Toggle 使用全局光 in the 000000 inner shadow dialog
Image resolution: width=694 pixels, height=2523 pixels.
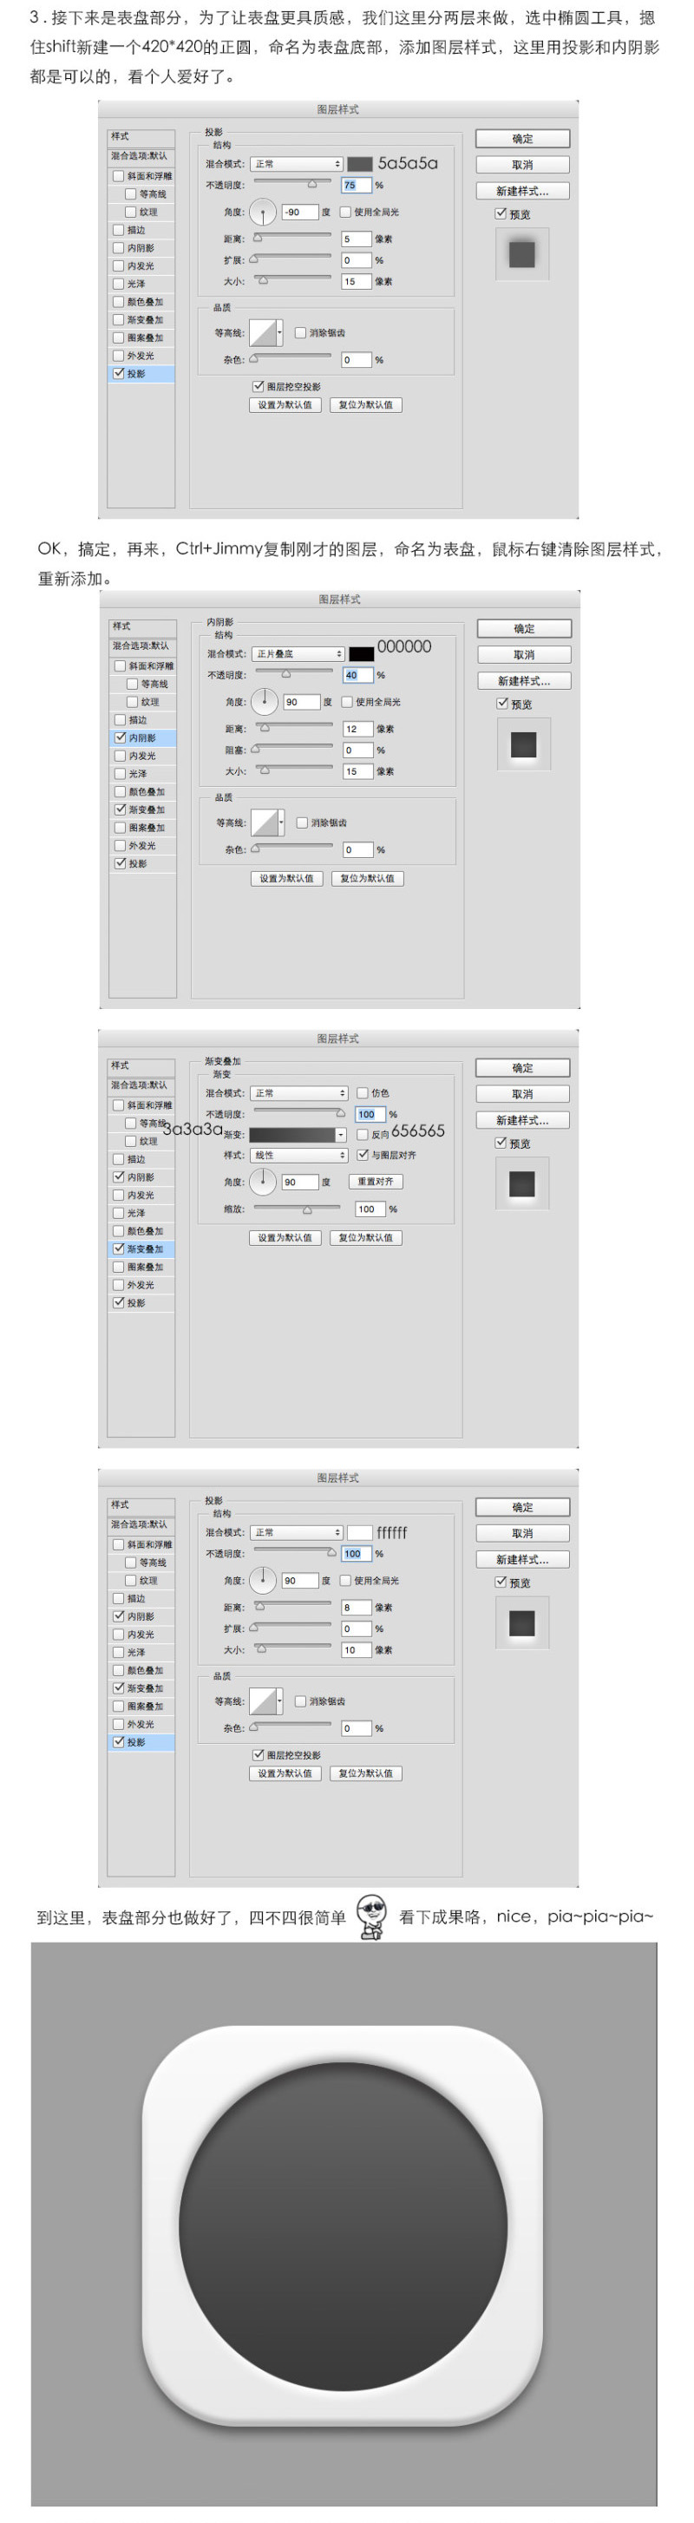click(x=348, y=701)
